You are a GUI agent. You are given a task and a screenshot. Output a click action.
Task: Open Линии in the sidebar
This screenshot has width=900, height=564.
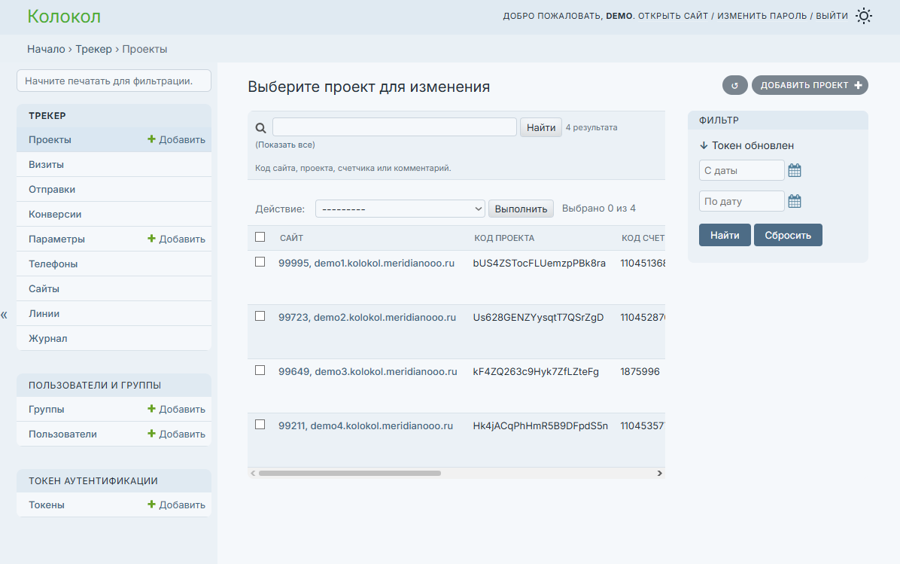[44, 313]
